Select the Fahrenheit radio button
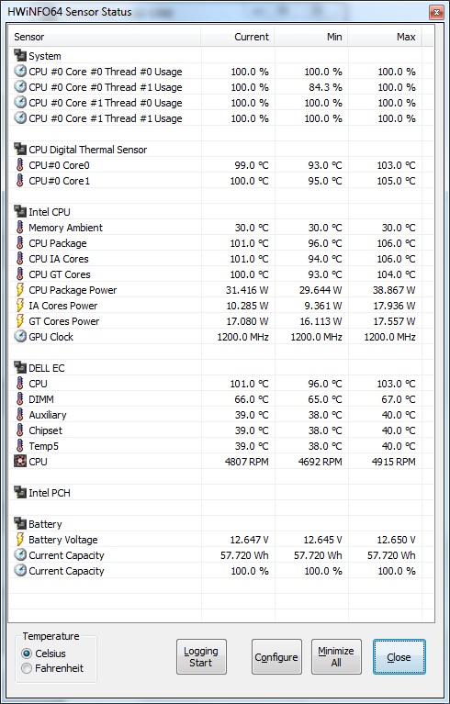The height and width of the screenshot is (704, 450). point(27,668)
